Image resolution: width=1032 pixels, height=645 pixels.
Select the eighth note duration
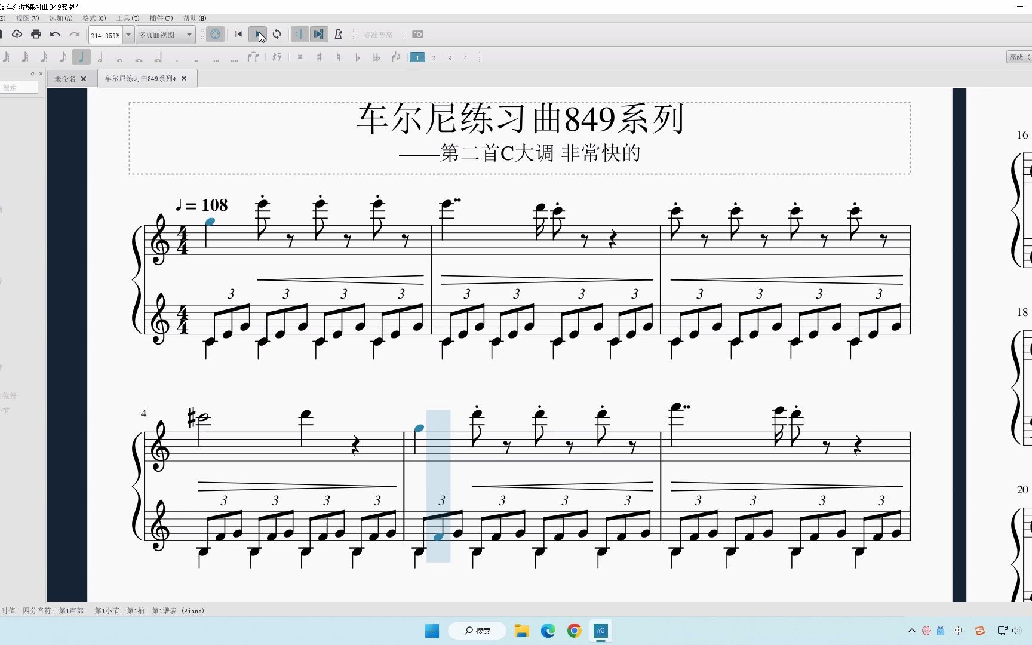63,57
